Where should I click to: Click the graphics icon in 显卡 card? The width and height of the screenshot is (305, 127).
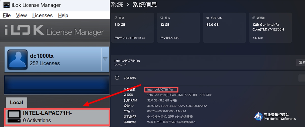click(162, 18)
